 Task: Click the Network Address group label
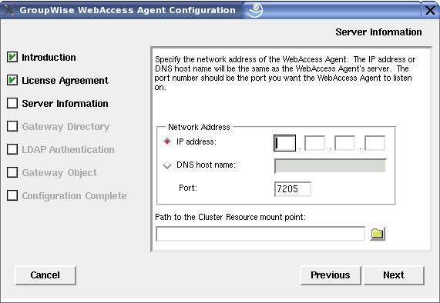tap(199, 127)
